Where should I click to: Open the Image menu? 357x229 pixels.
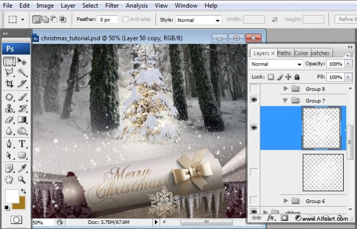point(45,6)
